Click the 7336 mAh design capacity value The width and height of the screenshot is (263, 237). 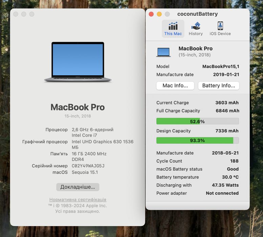pos(227,131)
